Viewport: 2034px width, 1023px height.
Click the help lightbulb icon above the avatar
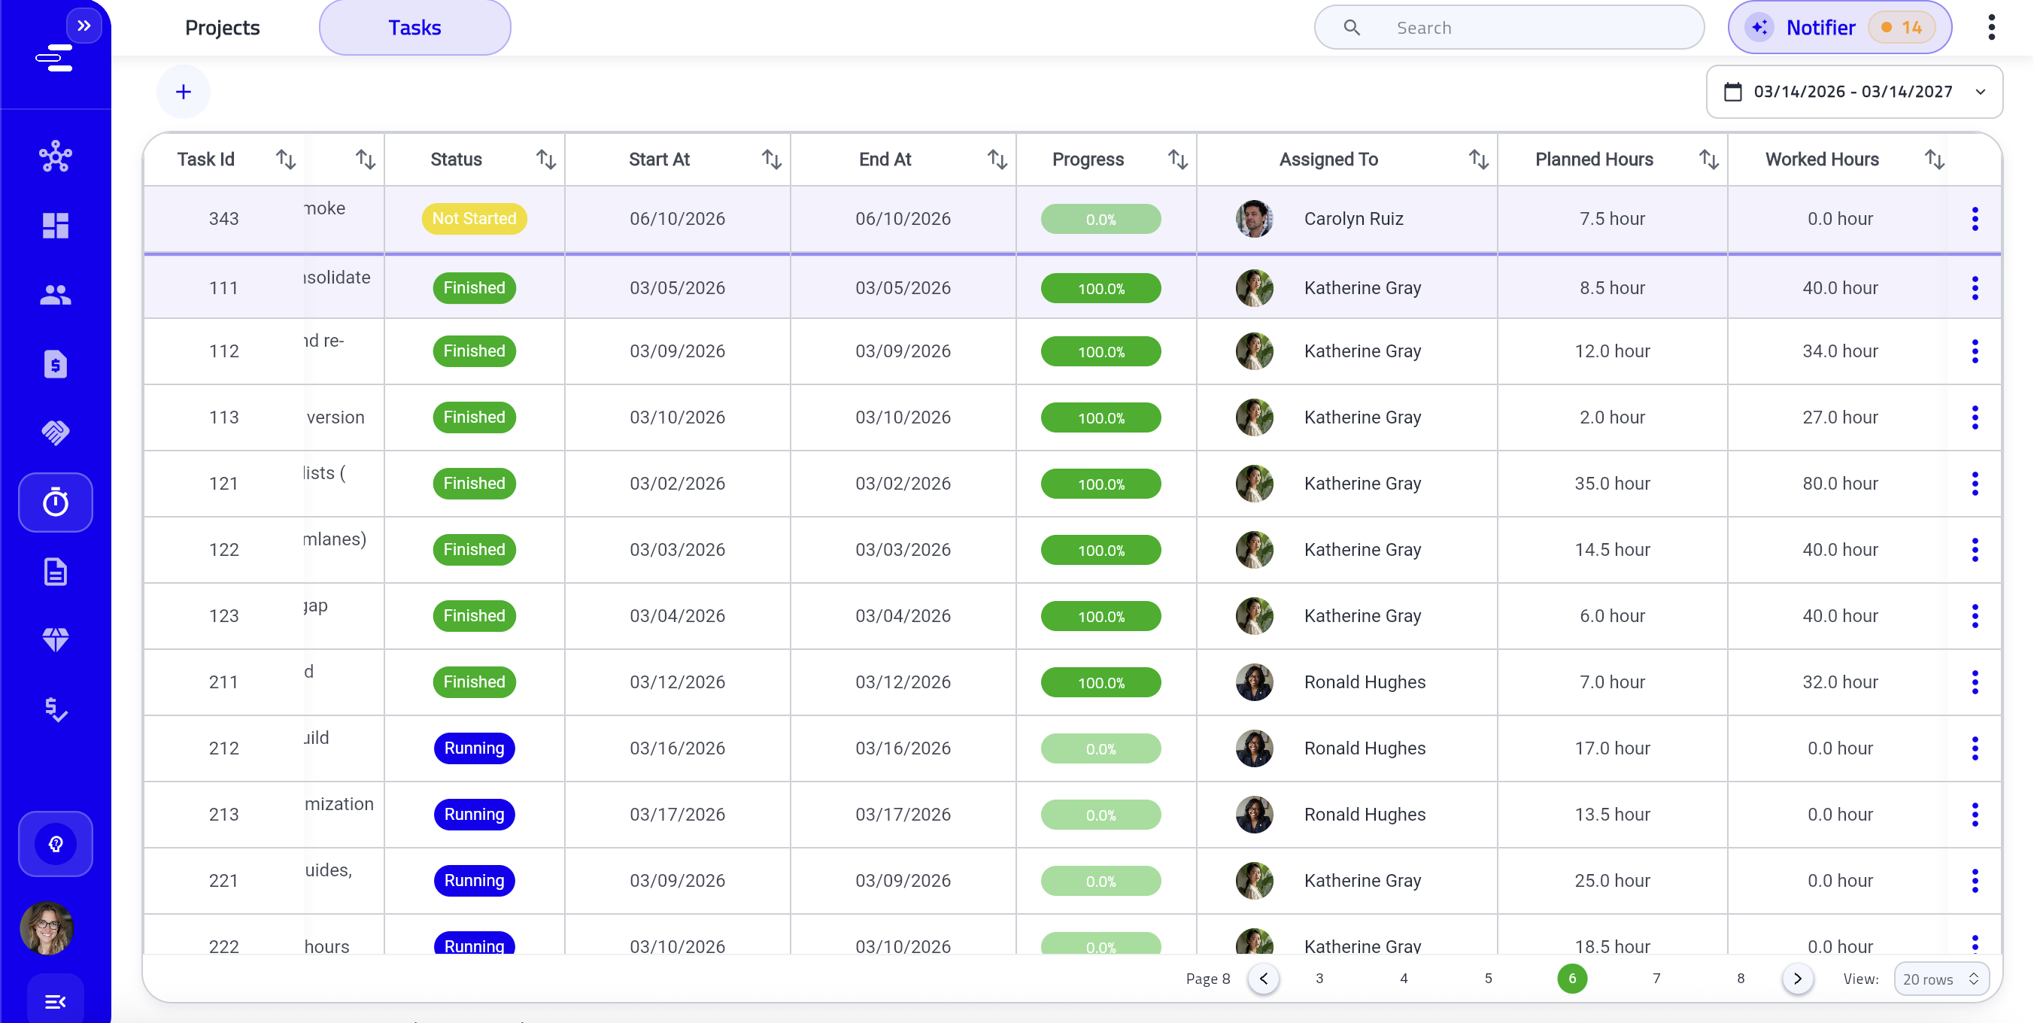coord(55,843)
